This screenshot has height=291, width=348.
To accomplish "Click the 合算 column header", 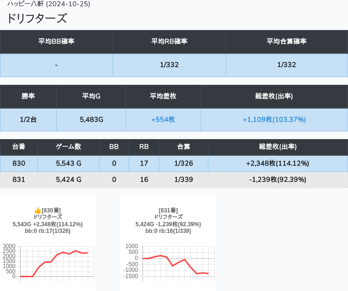I will (x=184, y=147).
